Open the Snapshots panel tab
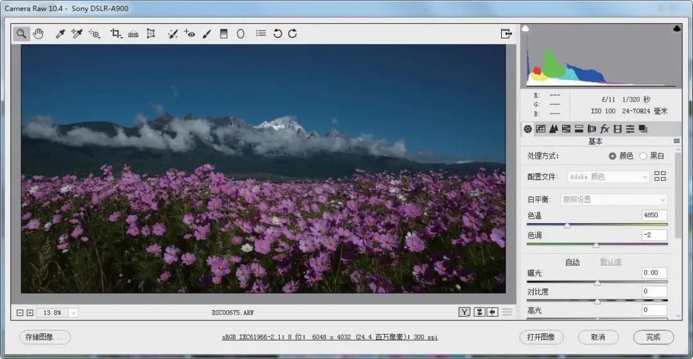The height and width of the screenshot is (359, 693). [x=643, y=129]
